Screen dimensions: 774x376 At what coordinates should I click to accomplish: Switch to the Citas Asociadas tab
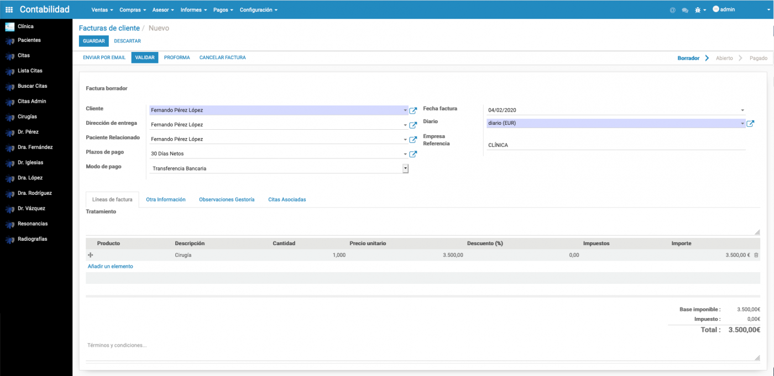287,199
